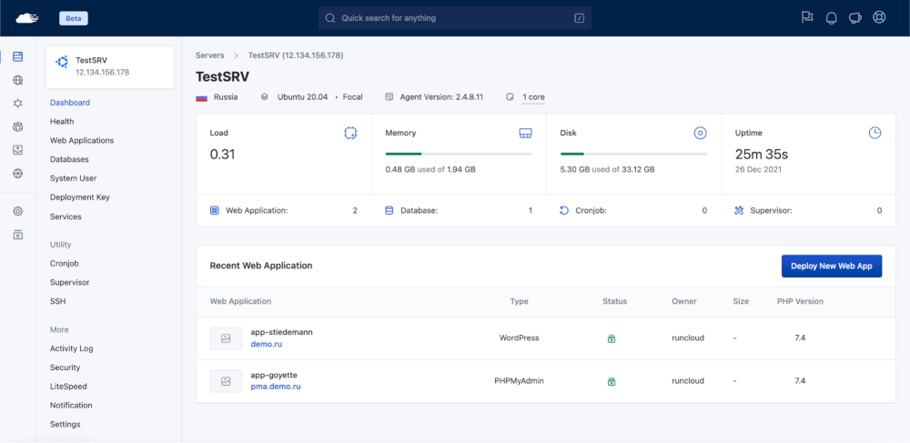Select Activity Log from sidebar
The width and height of the screenshot is (910, 443).
72,348
